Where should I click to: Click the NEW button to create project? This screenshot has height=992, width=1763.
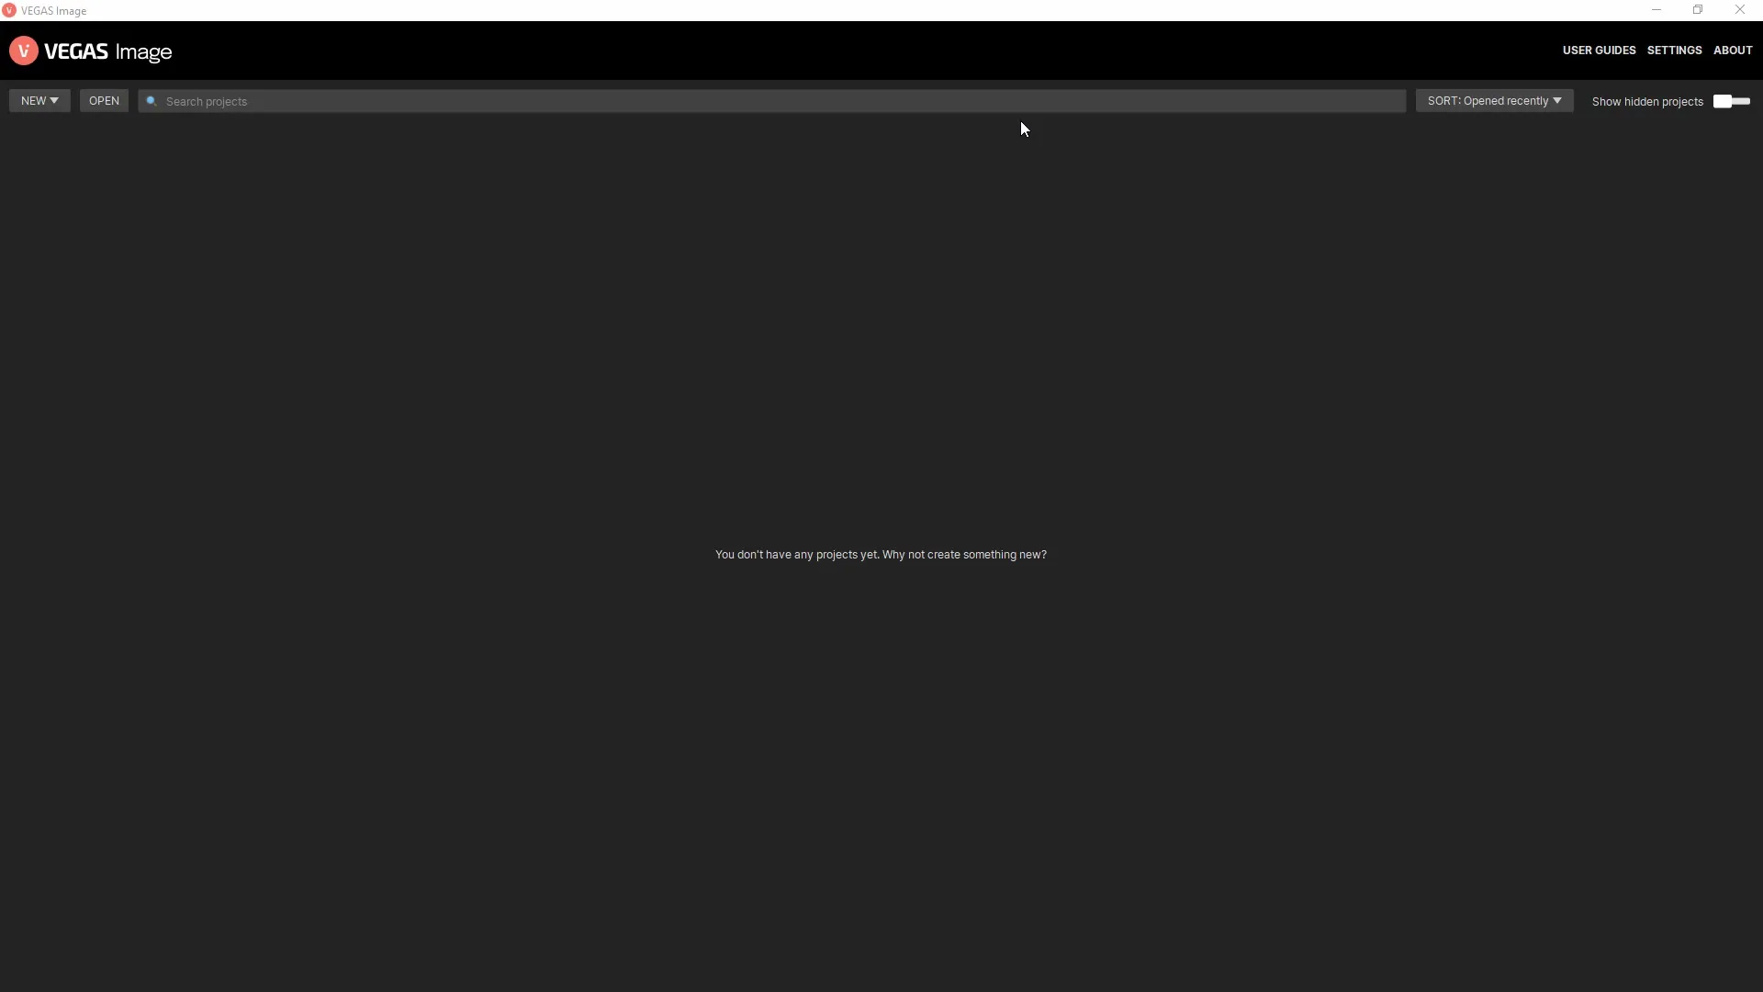click(39, 100)
